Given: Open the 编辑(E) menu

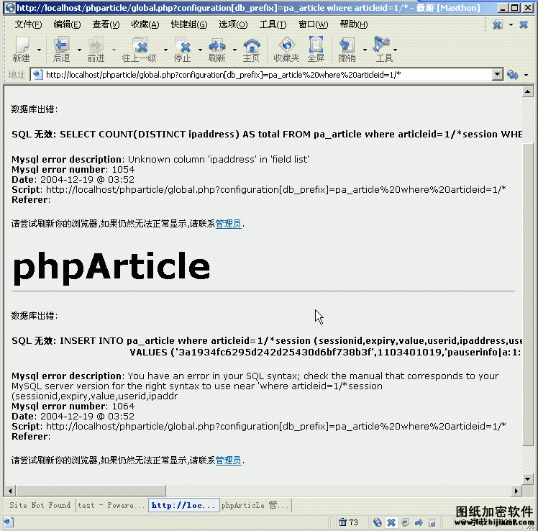Looking at the screenshot, I should point(68,24).
